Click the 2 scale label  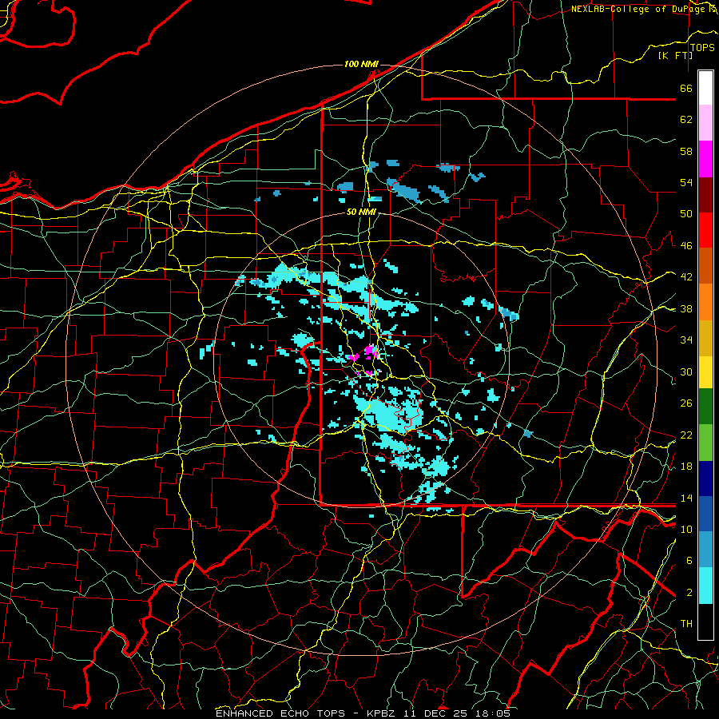[689, 593]
